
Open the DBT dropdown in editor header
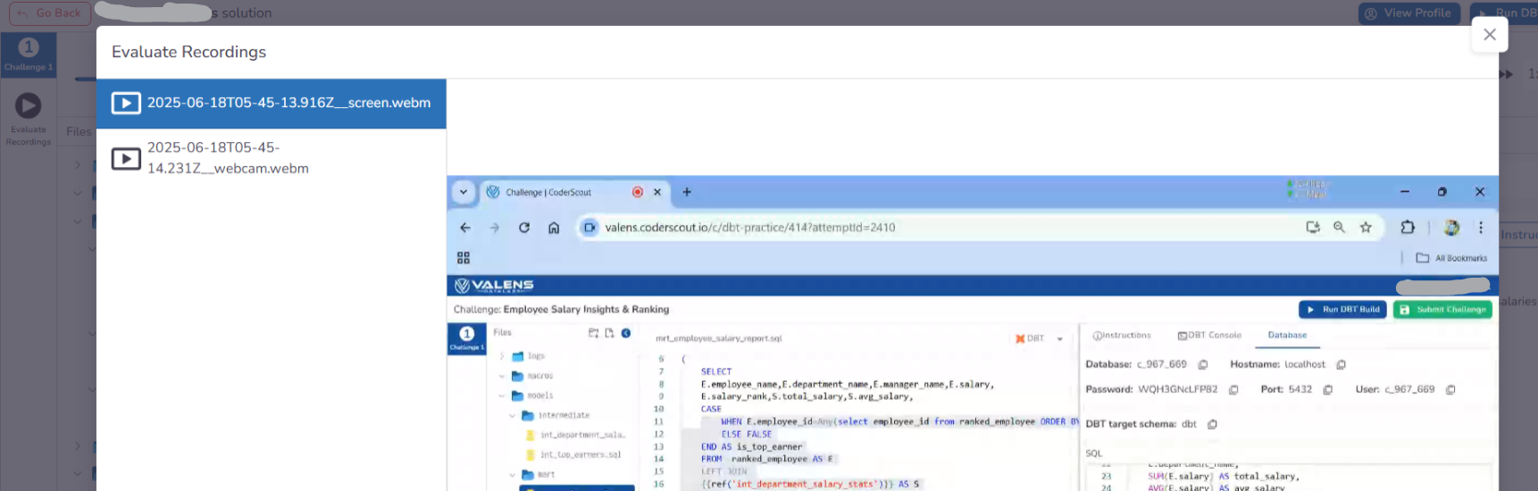click(x=1060, y=339)
